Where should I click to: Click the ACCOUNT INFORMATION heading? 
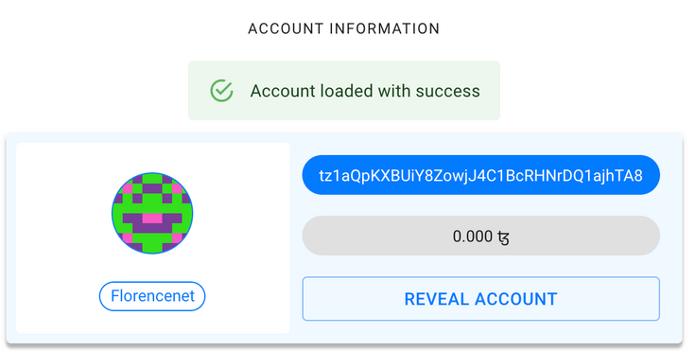point(343,29)
